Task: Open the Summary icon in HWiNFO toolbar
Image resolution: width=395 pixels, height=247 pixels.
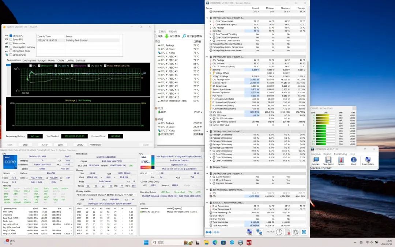Action: click(316, 160)
